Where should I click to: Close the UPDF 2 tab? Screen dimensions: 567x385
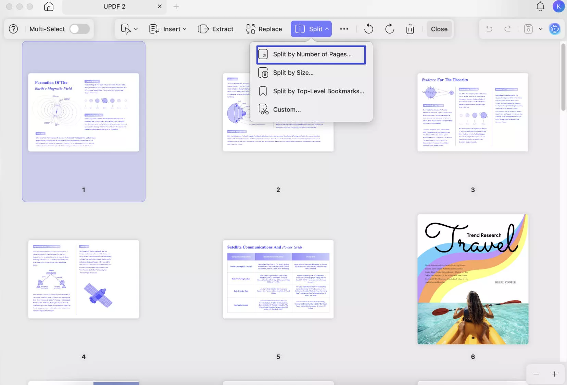[160, 6]
